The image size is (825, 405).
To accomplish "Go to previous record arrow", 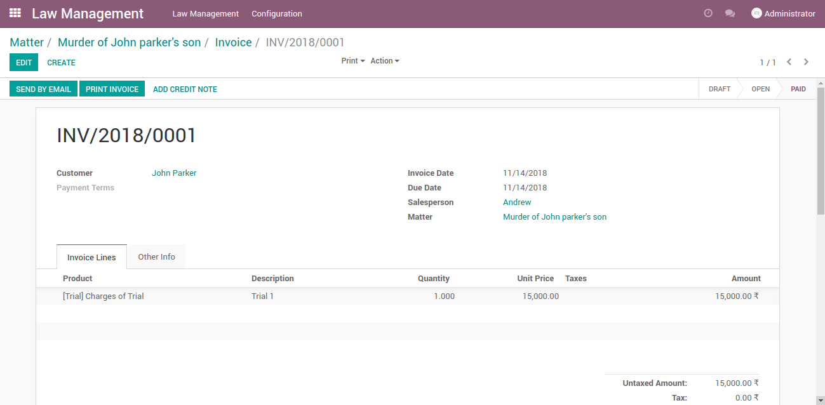I will pyautogui.click(x=789, y=62).
